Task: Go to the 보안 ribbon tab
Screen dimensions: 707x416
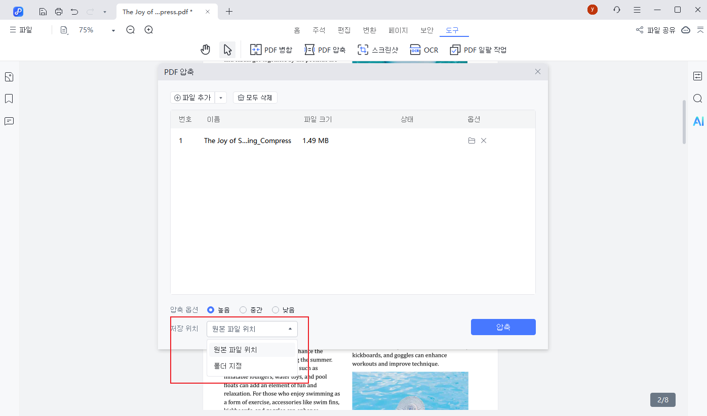Action: pyautogui.click(x=426, y=30)
